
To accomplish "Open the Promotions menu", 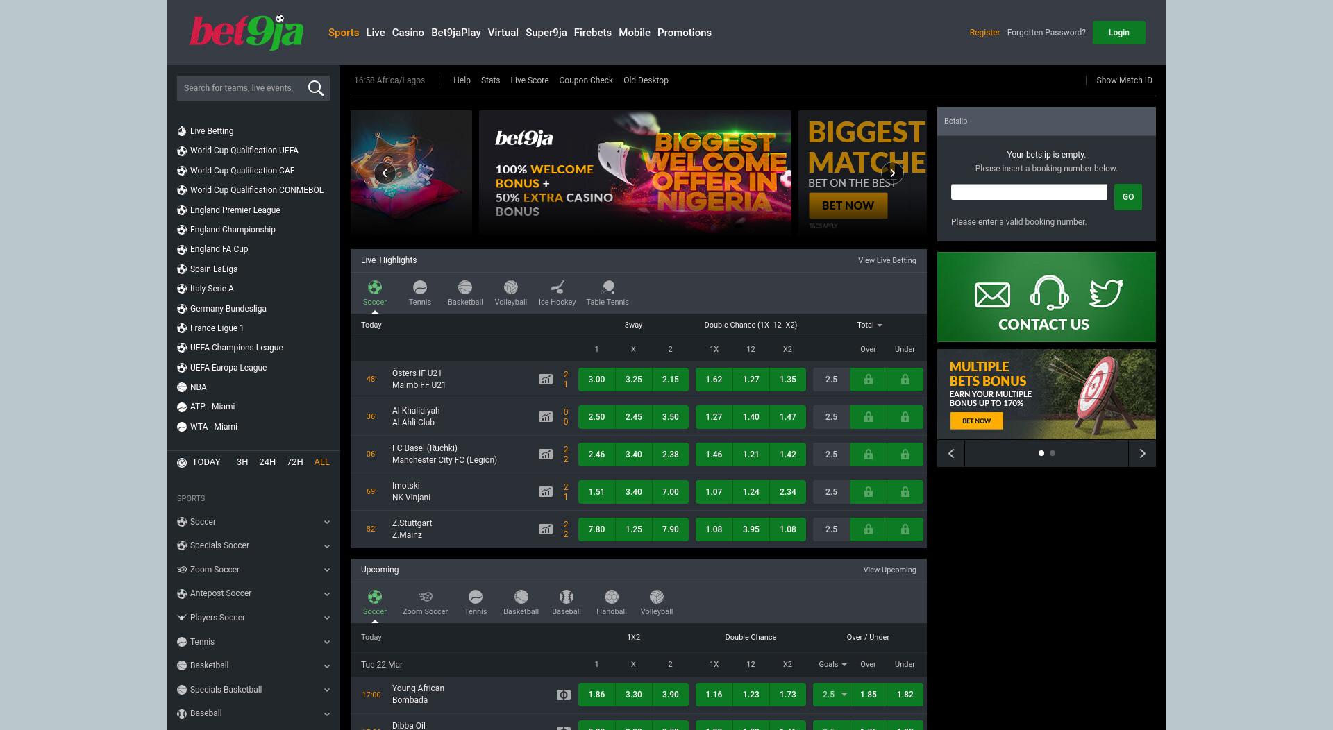I will point(685,33).
